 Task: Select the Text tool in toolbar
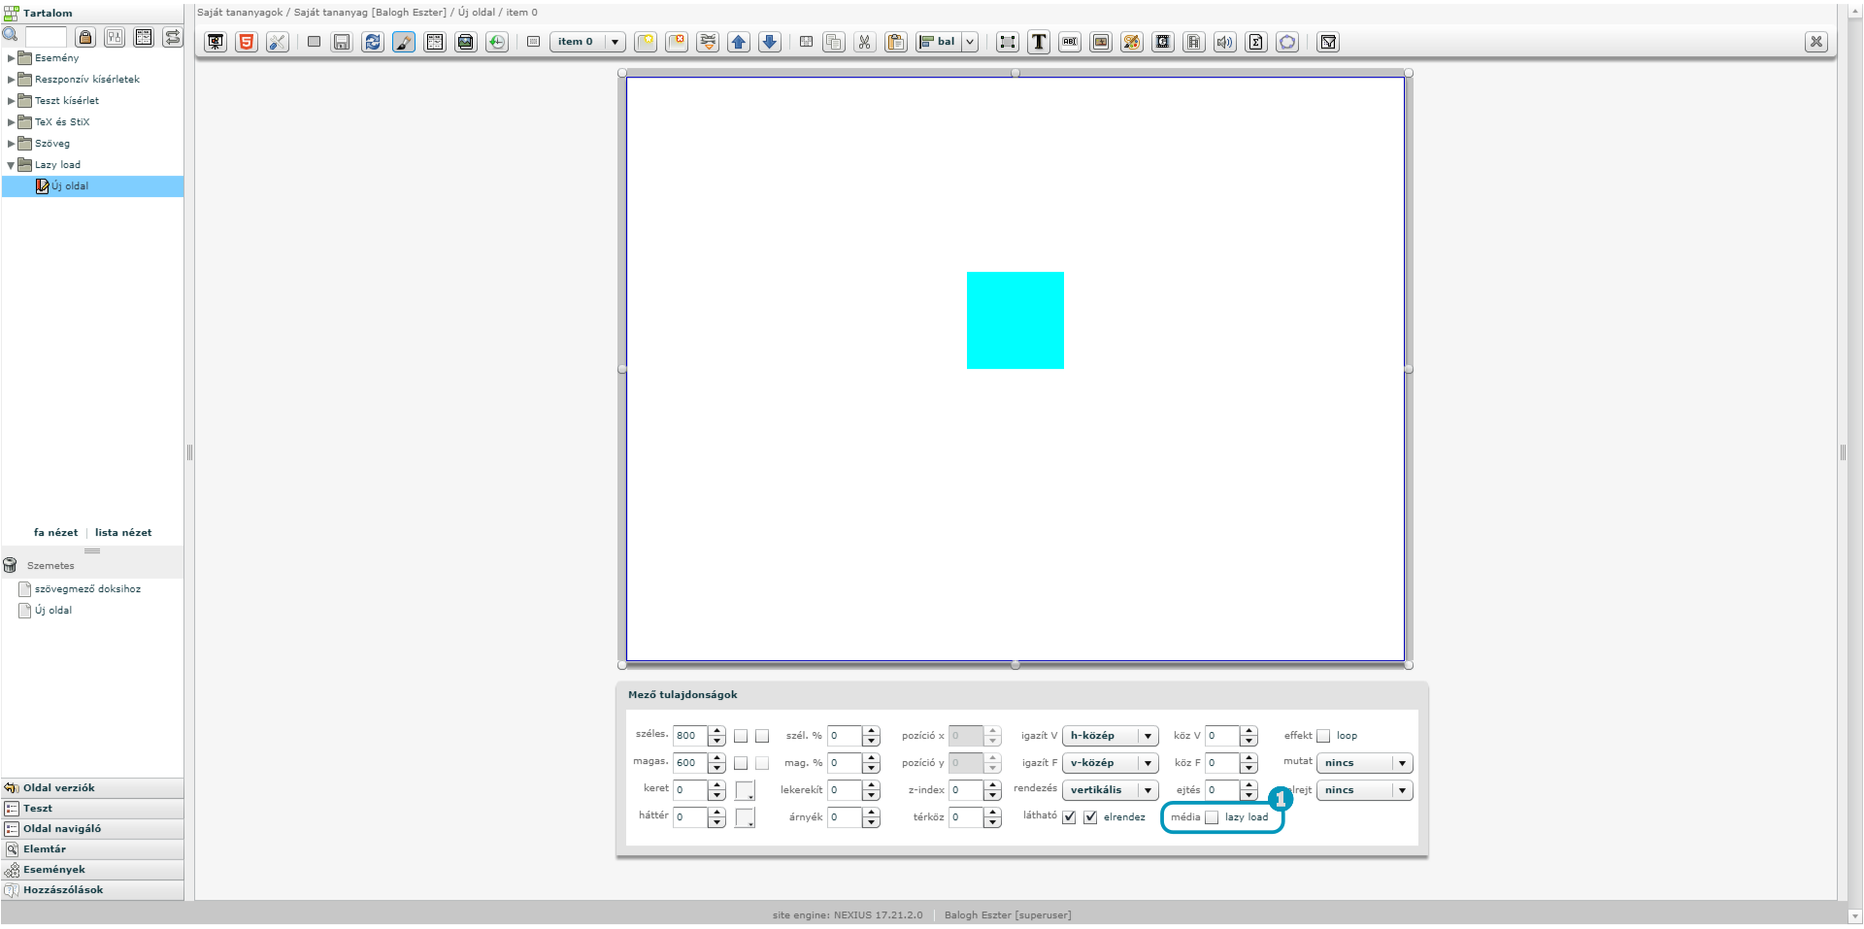[1039, 42]
